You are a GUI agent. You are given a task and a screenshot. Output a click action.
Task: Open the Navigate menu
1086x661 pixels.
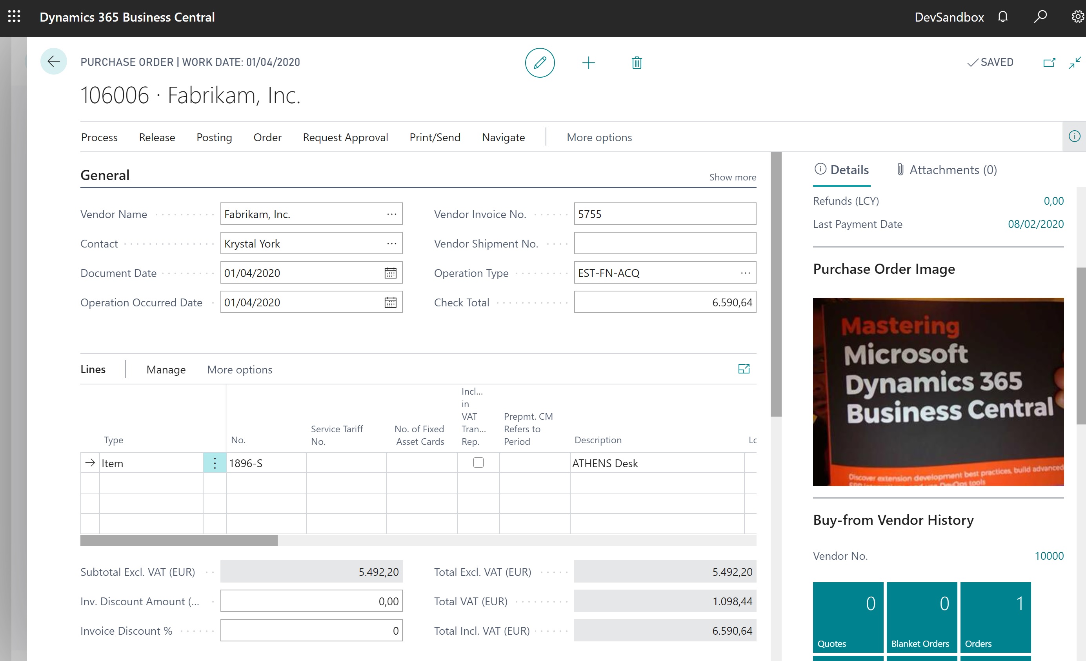click(503, 138)
